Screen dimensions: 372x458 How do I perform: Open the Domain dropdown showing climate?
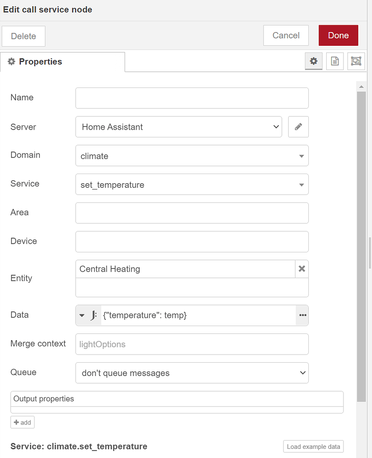[302, 156]
